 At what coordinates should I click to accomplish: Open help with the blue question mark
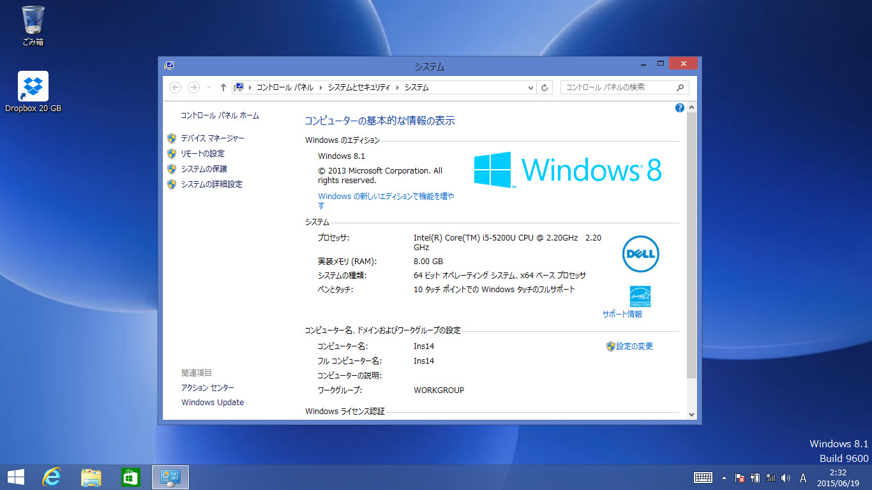pos(680,108)
